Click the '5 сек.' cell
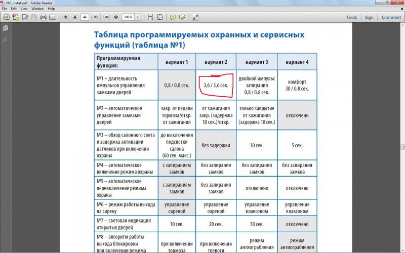405x253 pixels. point(297,145)
